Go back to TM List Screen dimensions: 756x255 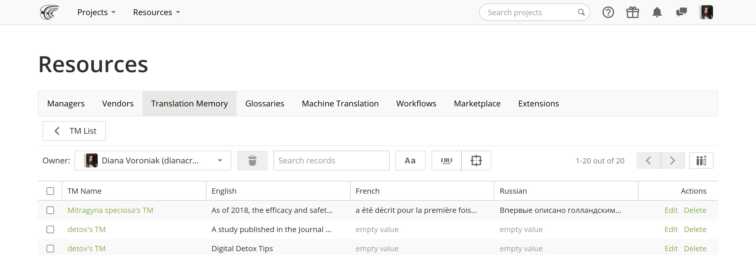[x=74, y=131]
